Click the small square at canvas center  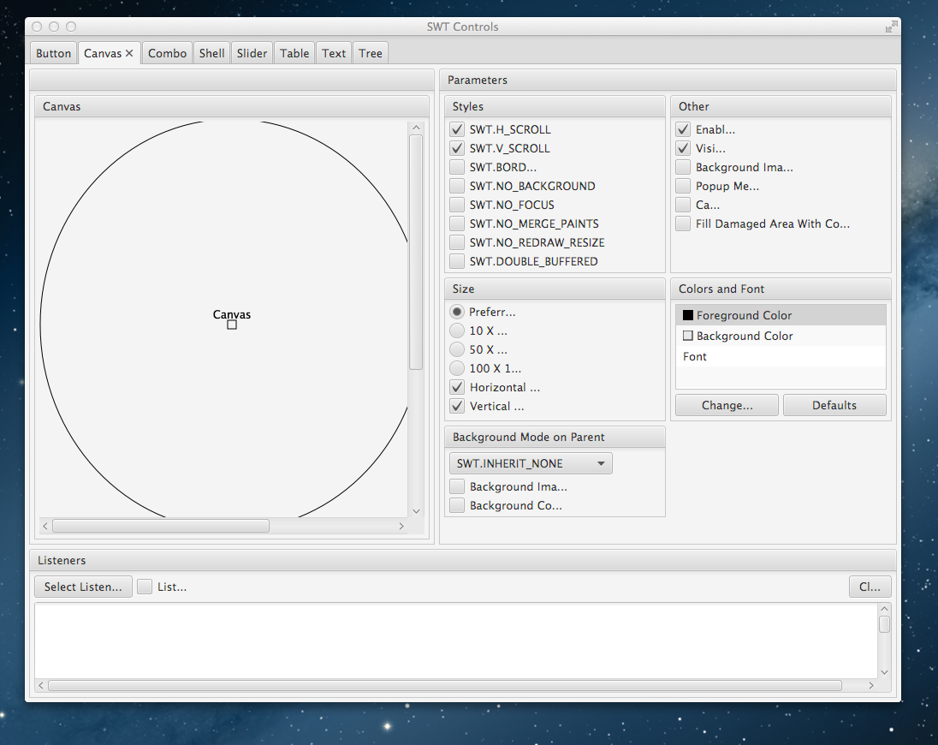[x=232, y=325]
